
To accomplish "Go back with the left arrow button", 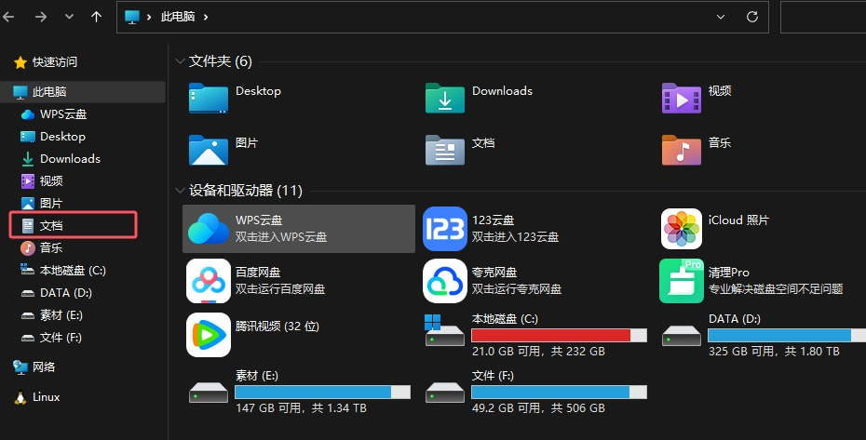I will point(8,17).
